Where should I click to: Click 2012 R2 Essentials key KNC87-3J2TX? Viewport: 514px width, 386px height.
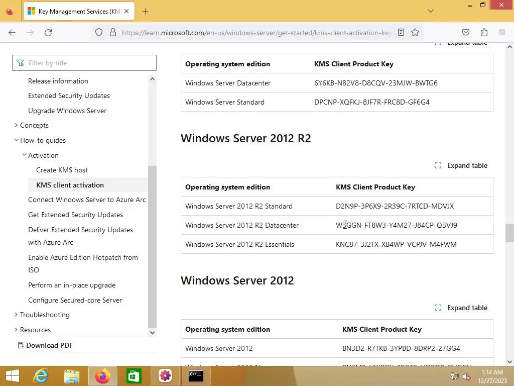(396, 244)
